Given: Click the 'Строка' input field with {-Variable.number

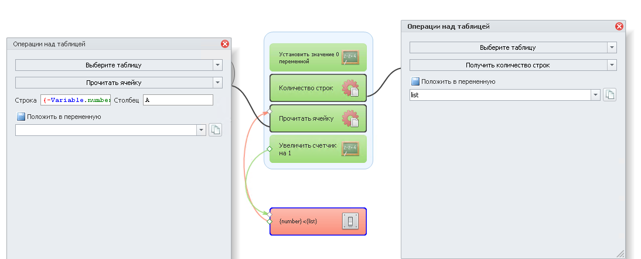Looking at the screenshot, I should (x=76, y=100).
